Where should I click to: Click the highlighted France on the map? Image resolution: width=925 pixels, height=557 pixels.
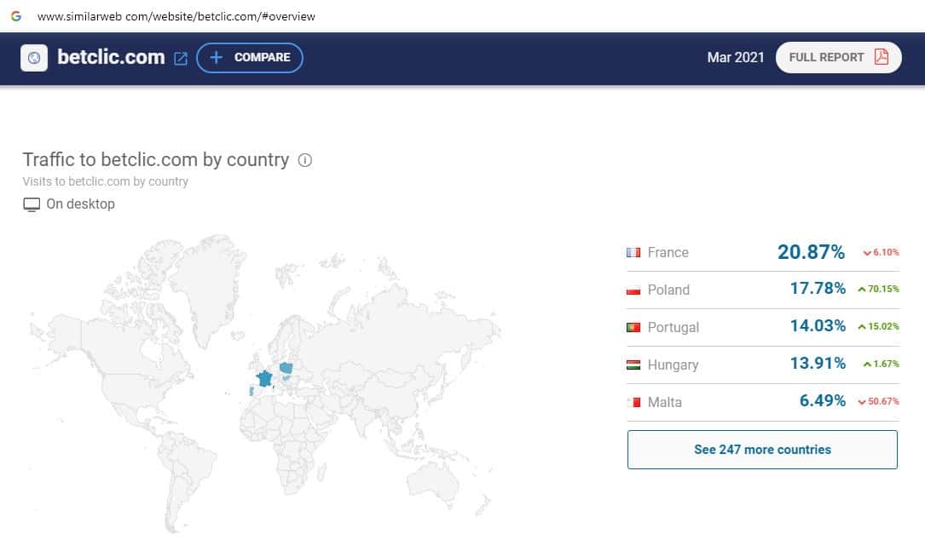click(x=264, y=378)
